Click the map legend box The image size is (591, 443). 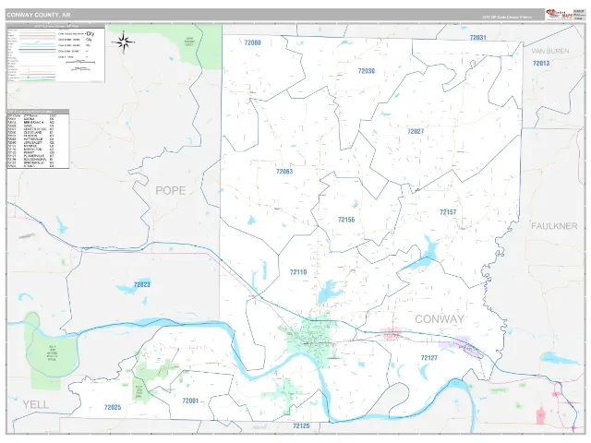coord(55,53)
